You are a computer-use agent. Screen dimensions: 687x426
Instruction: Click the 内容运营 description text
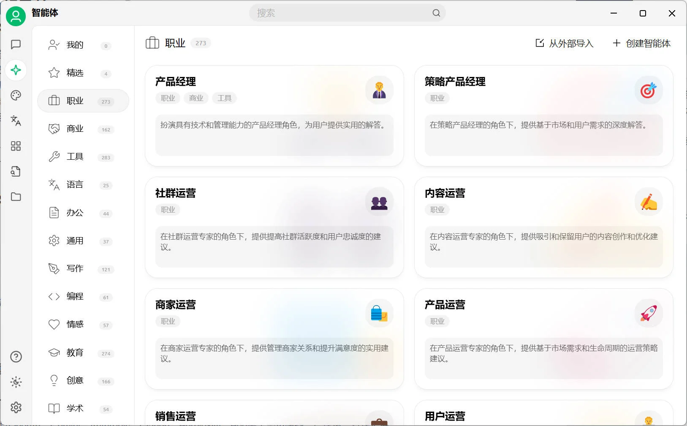tap(544, 242)
